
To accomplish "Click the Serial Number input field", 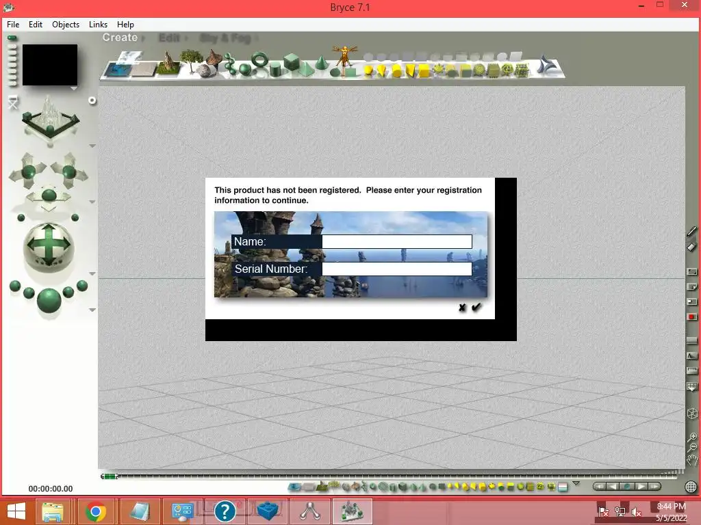I will click(x=397, y=269).
